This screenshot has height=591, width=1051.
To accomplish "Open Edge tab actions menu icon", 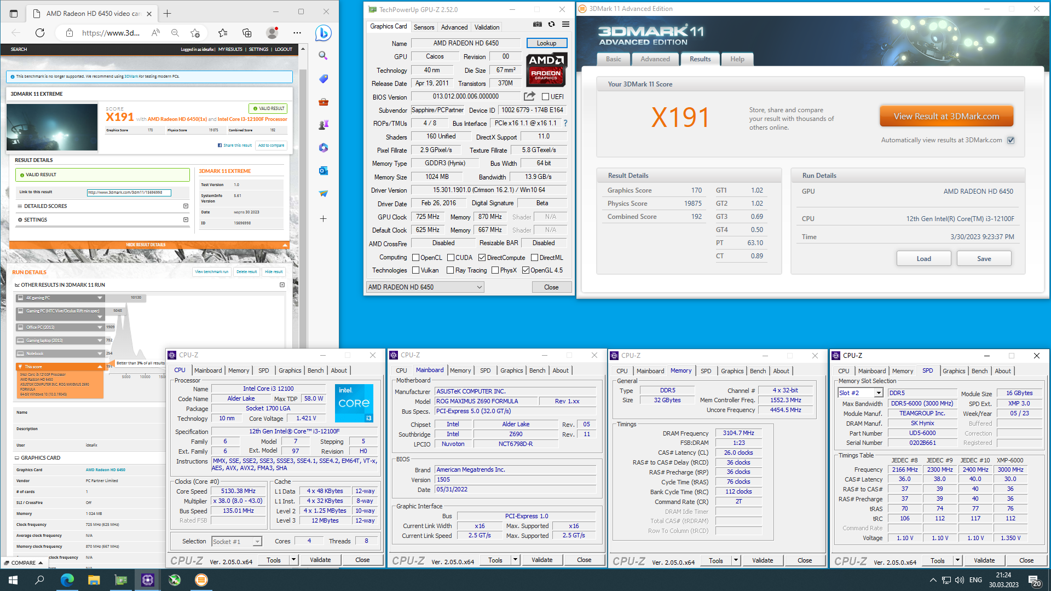I will (x=14, y=13).
